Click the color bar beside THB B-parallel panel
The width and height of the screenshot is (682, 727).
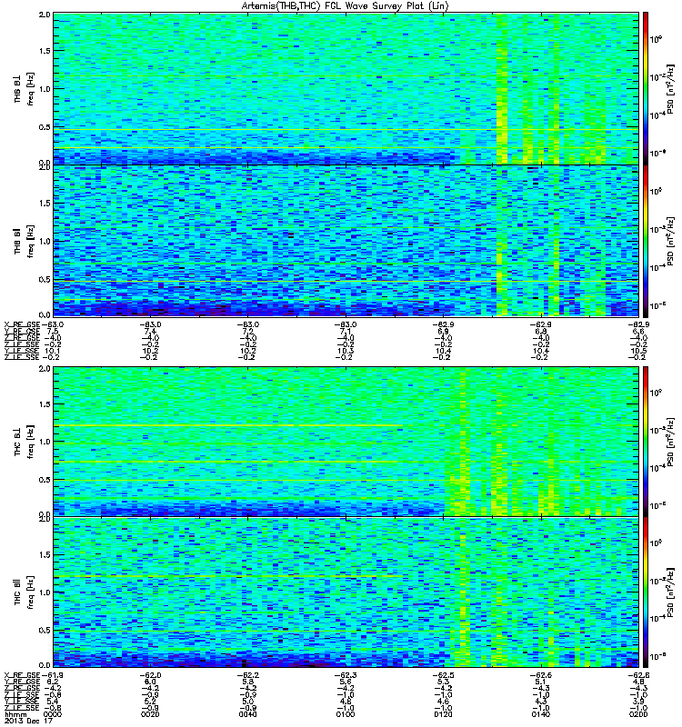[645, 241]
